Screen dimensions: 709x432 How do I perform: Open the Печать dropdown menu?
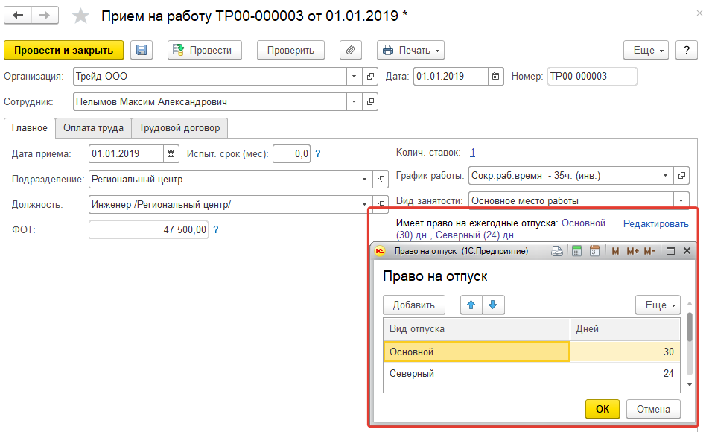tap(410, 50)
